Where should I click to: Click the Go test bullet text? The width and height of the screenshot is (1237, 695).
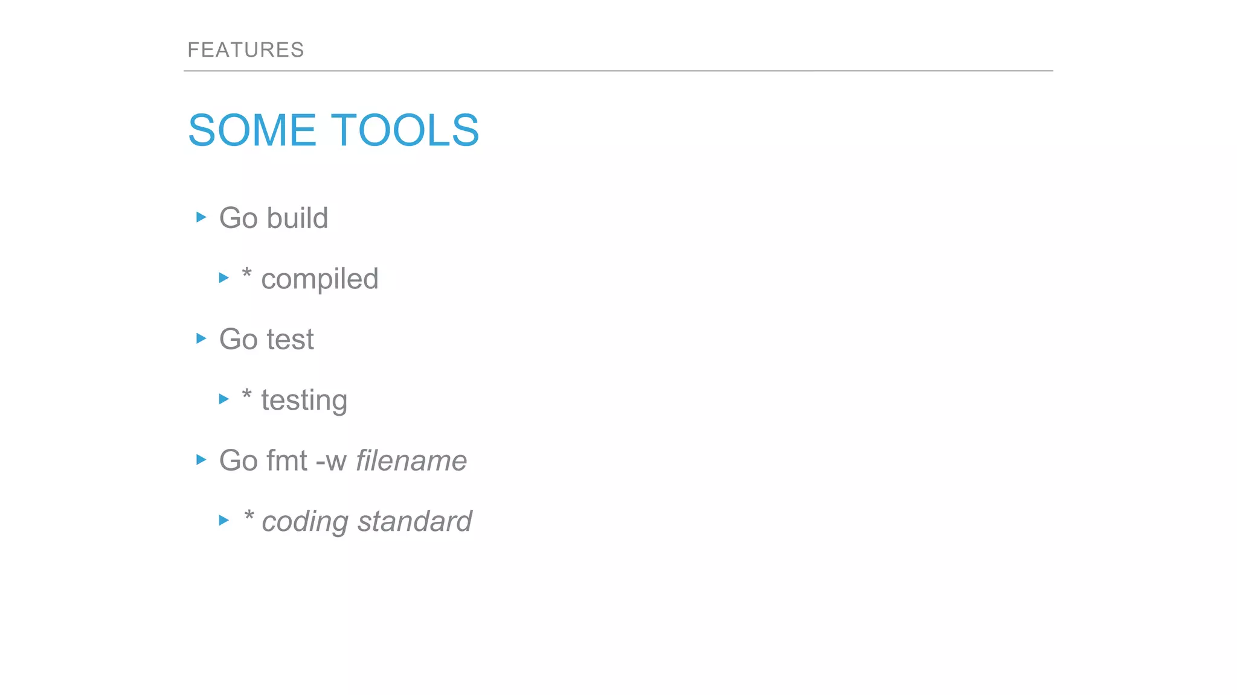click(x=266, y=339)
